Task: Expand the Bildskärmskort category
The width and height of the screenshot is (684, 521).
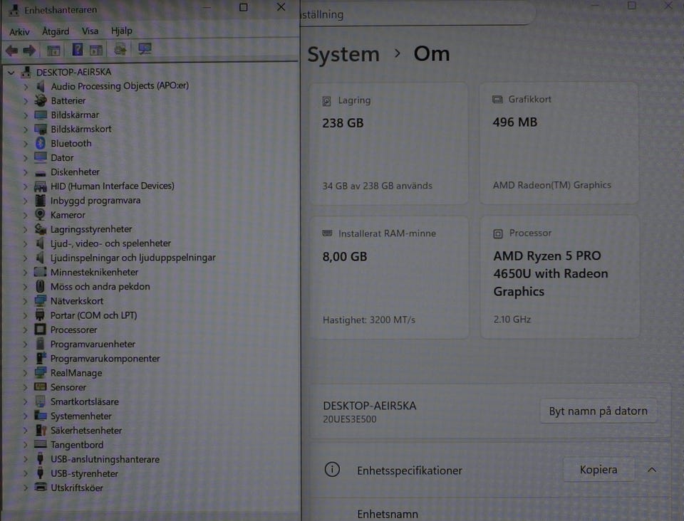Action: (x=26, y=130)
